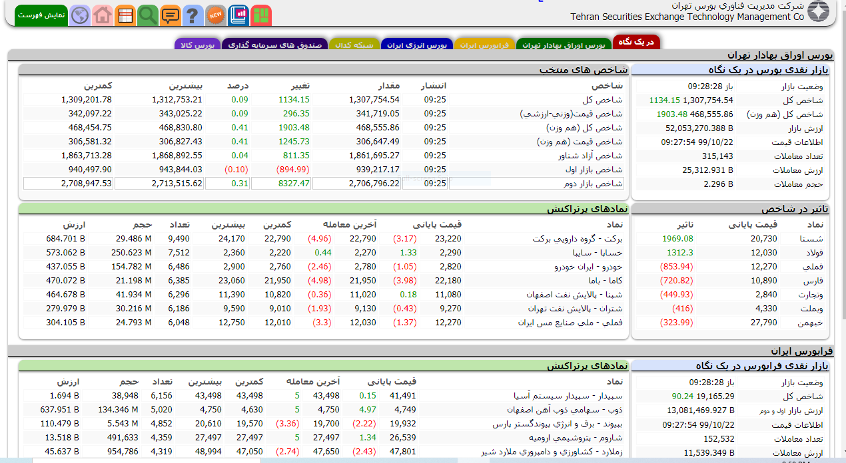Click بازار نقدی فرابورس در یک نگاه header
Viewport: 846px width, 463px height.
[730, 366]
